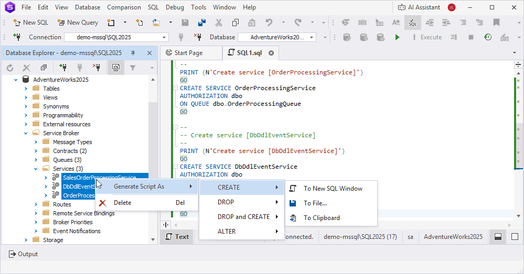Click the bookmark icon in toolbar

496,23
